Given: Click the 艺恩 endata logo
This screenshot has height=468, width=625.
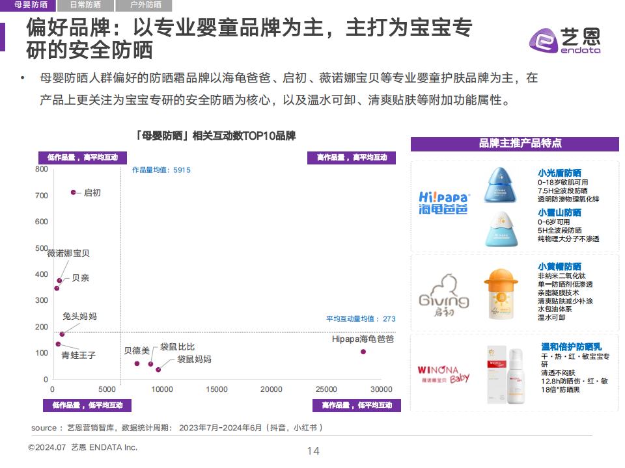Looking at the screenshot, I should pyautogui.click(x=565, y=40).
